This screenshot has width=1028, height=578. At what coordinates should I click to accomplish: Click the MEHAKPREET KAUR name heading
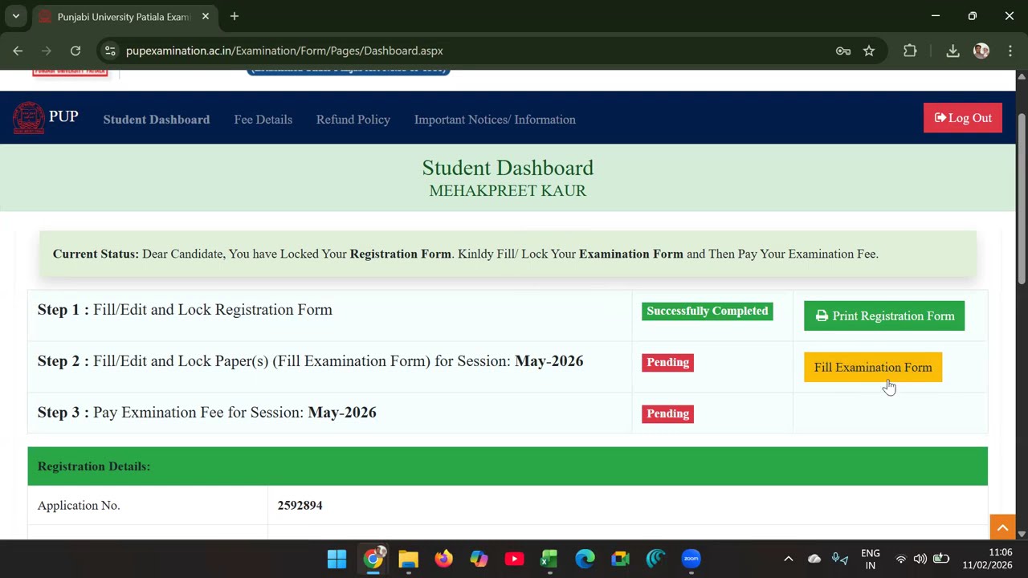[x=508, y=191]
